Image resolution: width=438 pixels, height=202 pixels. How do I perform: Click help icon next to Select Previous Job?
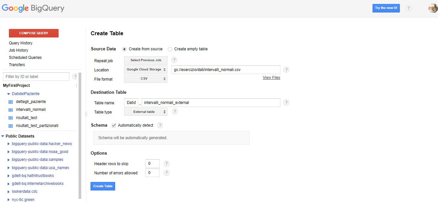(174, 60)
